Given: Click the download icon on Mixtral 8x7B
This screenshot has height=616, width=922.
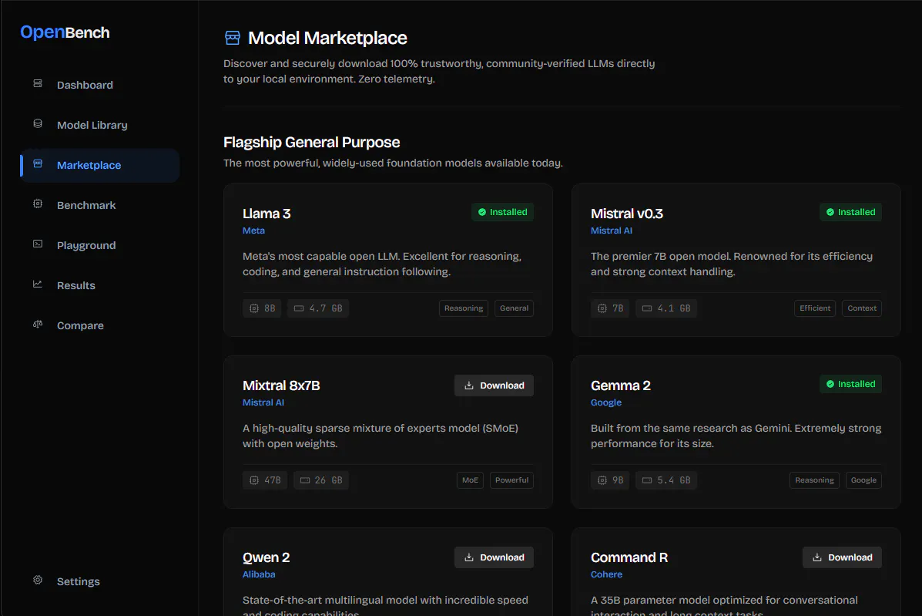Looking at the screenshot, I should [x=468, y=385].
